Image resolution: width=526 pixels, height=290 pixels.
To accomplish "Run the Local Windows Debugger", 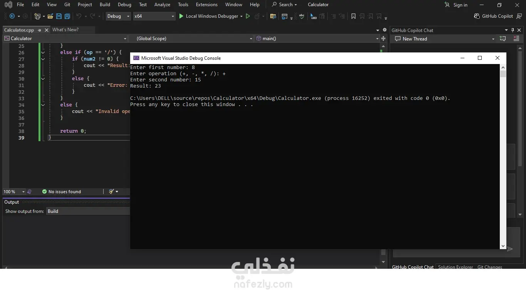I will [x=208, y=16].
